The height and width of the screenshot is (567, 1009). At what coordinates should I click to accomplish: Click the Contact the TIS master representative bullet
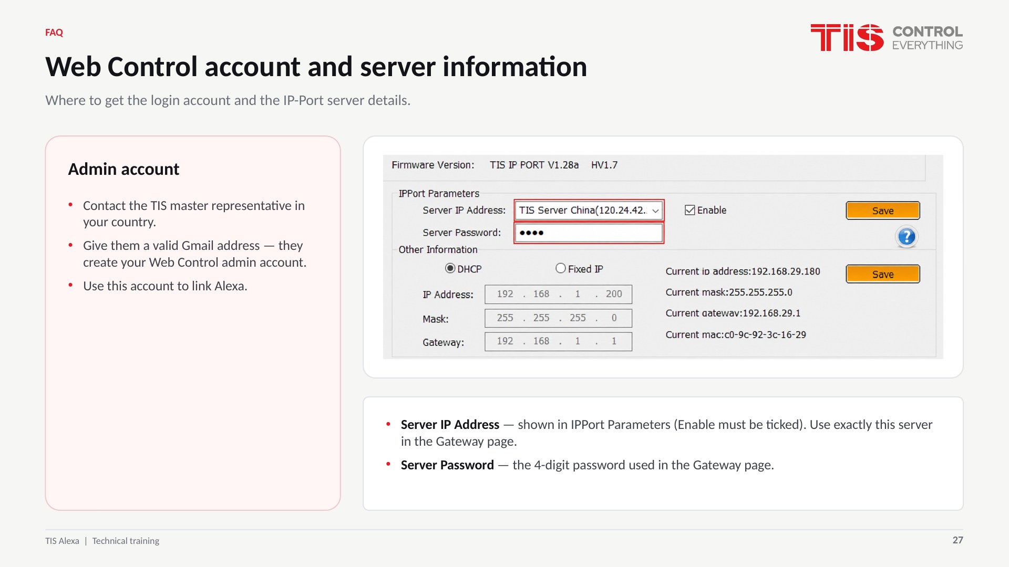point(194,214)
